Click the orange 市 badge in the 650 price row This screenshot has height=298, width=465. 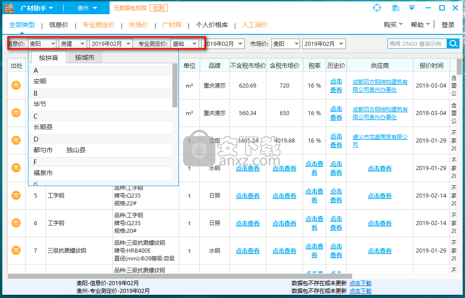16,113
